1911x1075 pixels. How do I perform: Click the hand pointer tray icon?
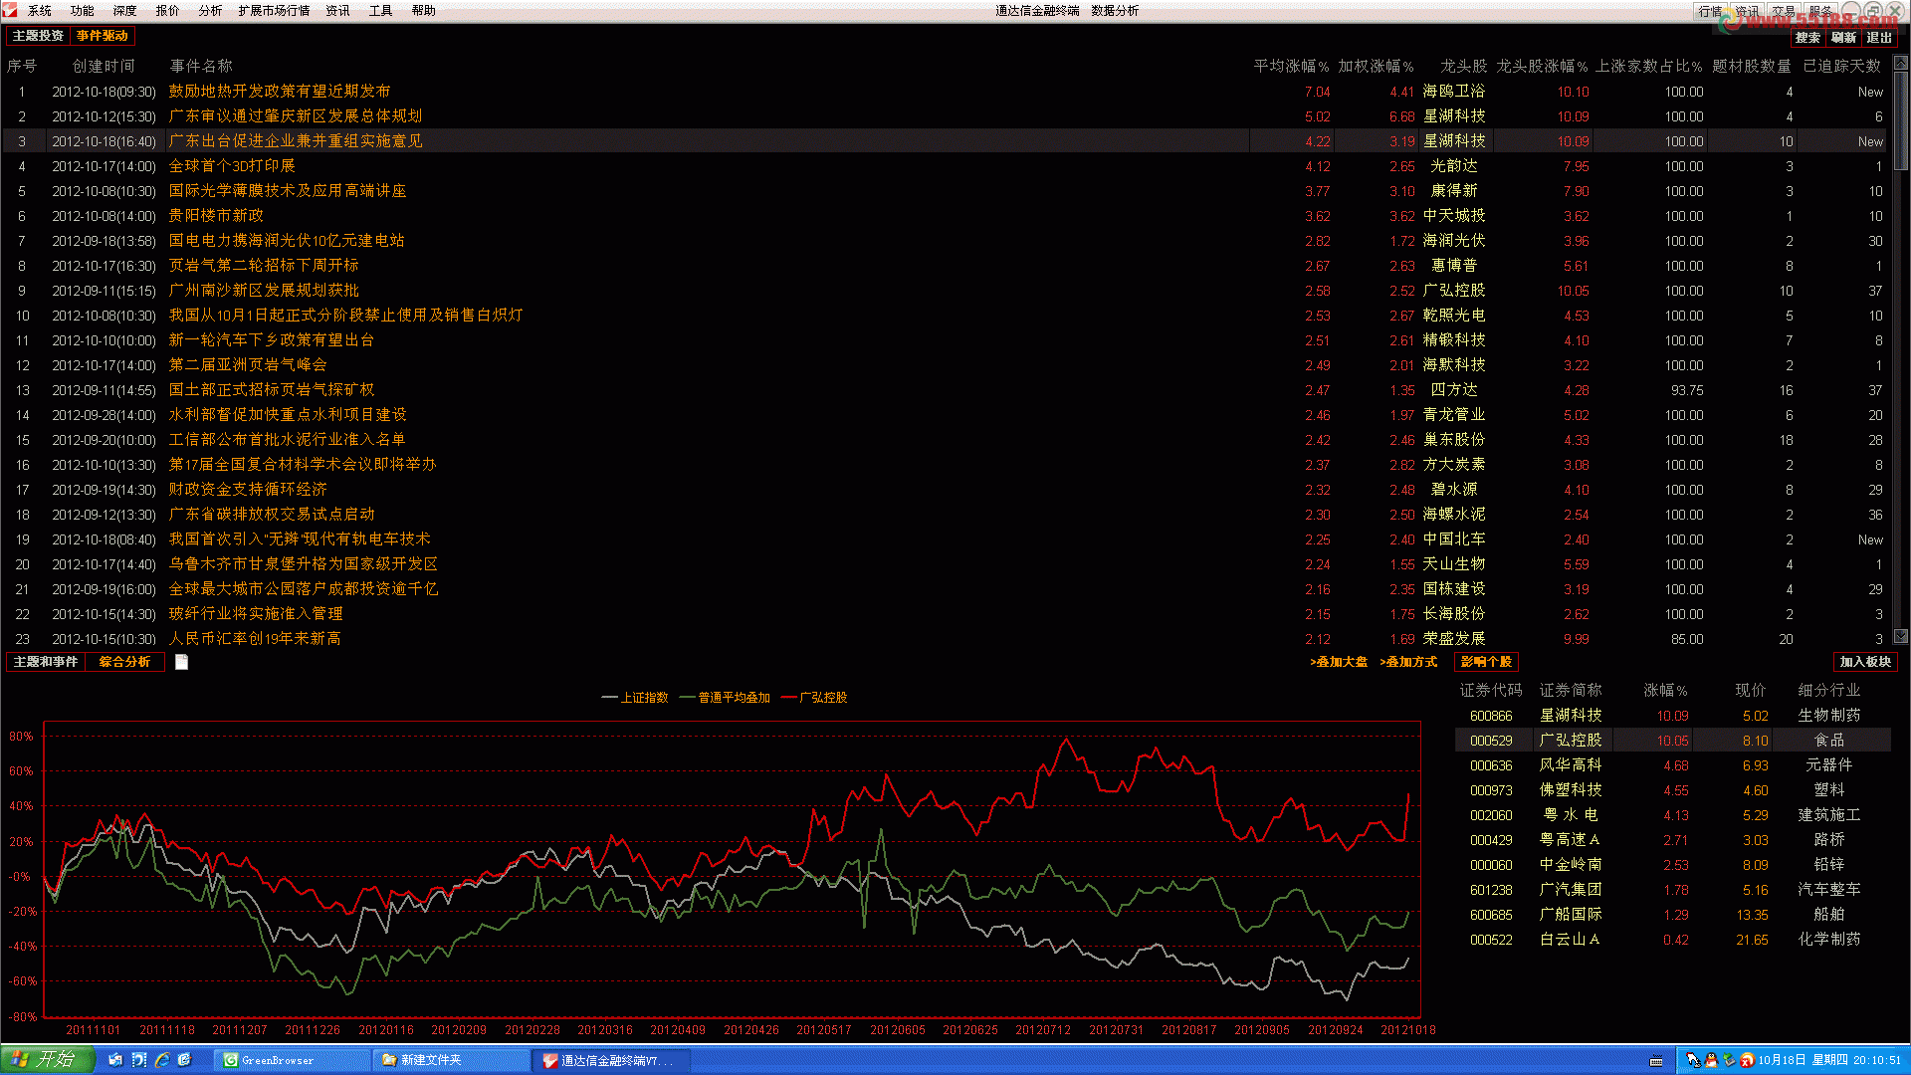(x=1693, y=1060)
